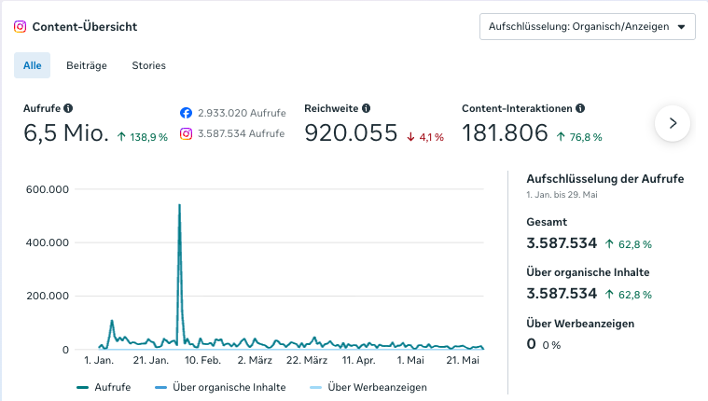
Task: Click the Instagram icon next to 3.587.534 Aufrufe
Action: [186, 133]
